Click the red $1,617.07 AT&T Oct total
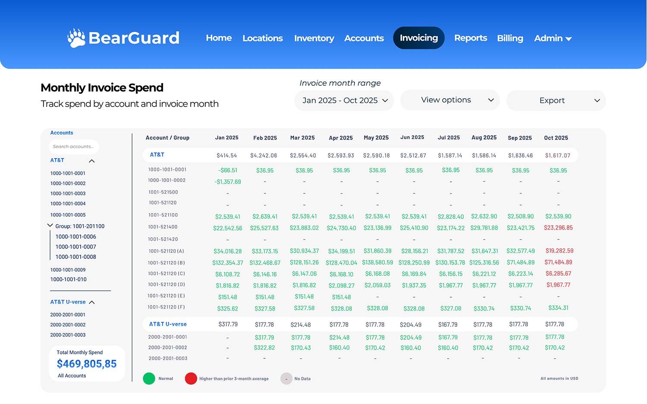Screen dimensions: 647x404 558,155
